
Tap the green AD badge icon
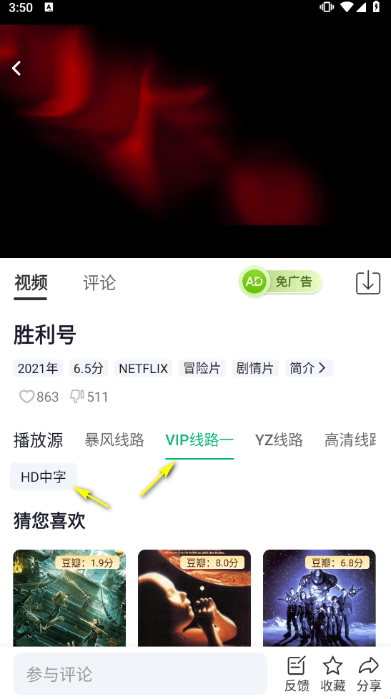click(x=254, y=282)
